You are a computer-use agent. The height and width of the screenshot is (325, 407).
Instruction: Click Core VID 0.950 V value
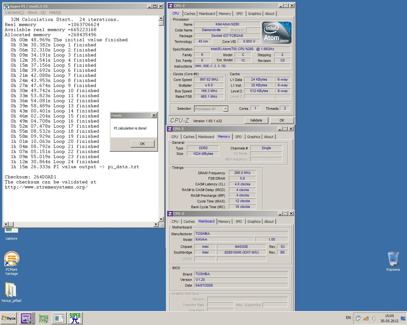pyautogui.click(x=249, y=41)
